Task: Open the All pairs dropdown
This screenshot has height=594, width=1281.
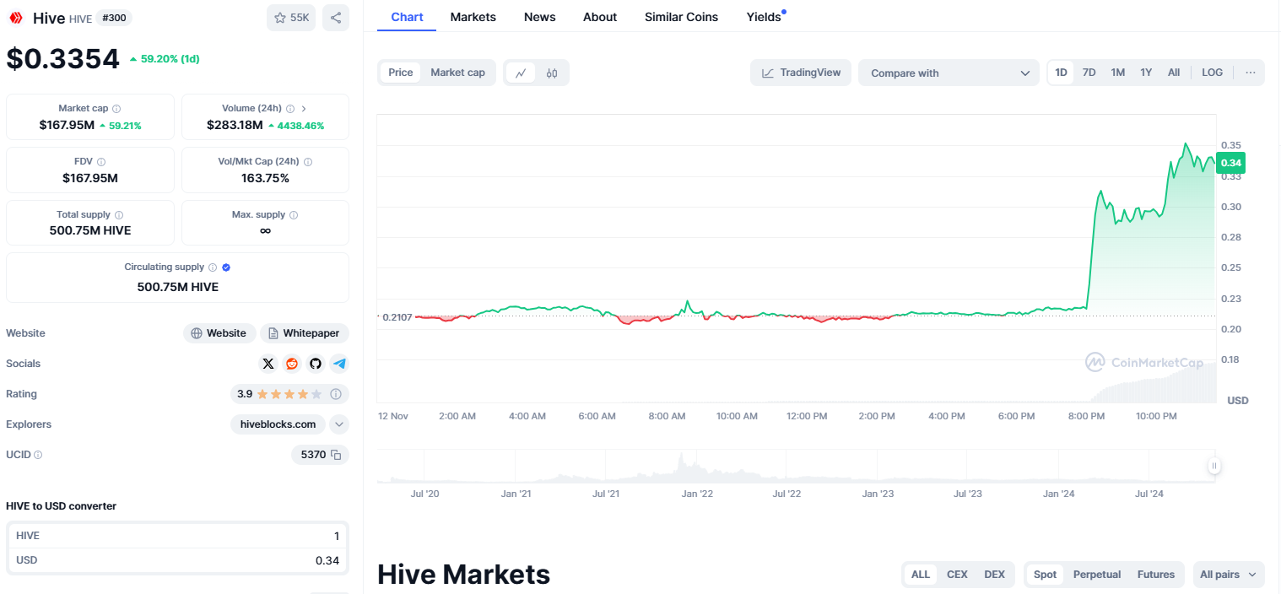Action: pos(1228,575)
